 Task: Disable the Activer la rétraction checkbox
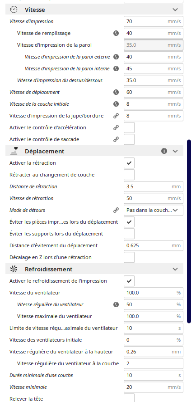coord(129,163)
